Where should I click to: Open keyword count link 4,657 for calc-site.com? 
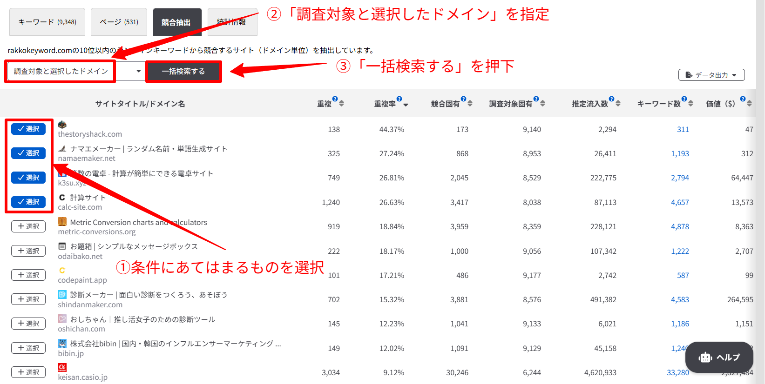pyautogui.click(x=680, y=202)
